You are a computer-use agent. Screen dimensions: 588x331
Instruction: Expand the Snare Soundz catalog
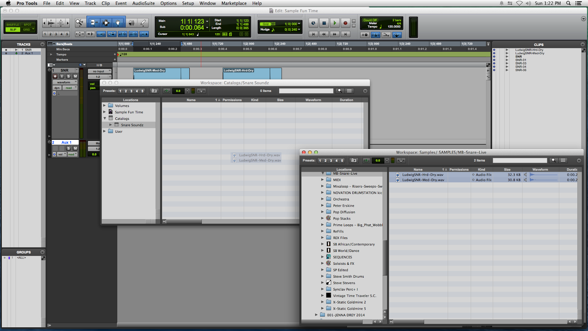point(110,125)
